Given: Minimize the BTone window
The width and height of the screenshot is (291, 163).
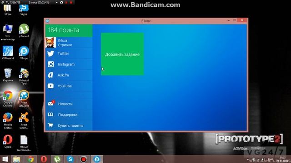Looking at the screenshot, I should coord(229,20).
